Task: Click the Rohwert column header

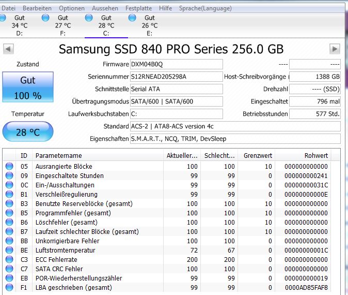Action: coord(303,155)
